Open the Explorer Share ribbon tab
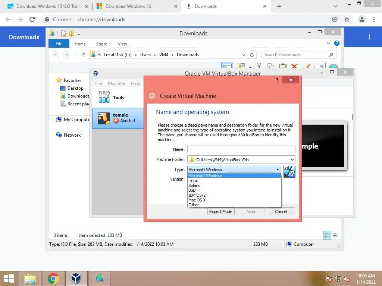The image size is (382, 286). tap(101, 44)
